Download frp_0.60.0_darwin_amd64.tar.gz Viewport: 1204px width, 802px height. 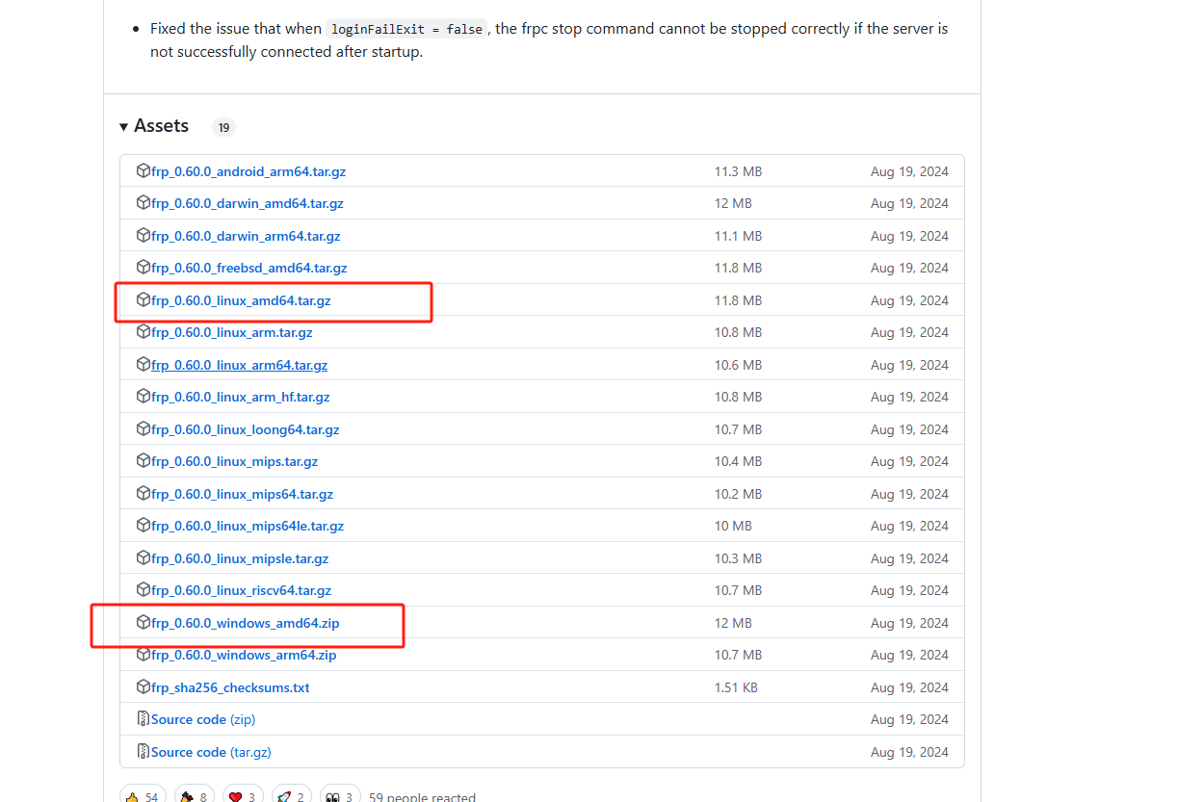(x=247, y=204)
